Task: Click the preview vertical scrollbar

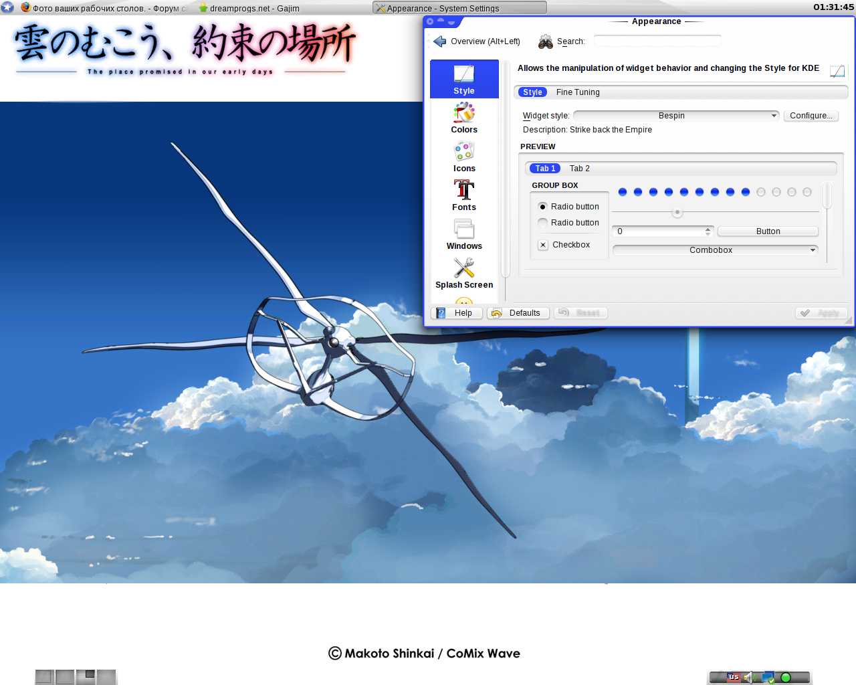Action: click(x=827, y=221)
